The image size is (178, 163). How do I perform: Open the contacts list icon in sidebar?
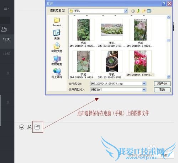pyautogui.click(x=4, y=29)
